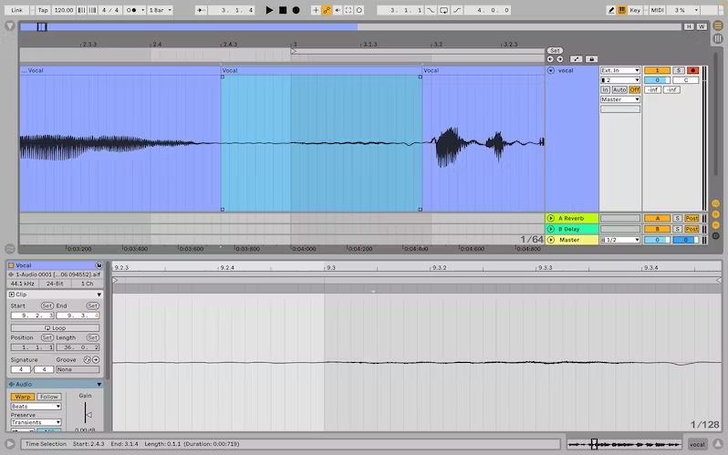The height and width of the screenshot is (455, 728).
Task: Switch to Session View with the vertical-lines icon
Action: (718, 38)
